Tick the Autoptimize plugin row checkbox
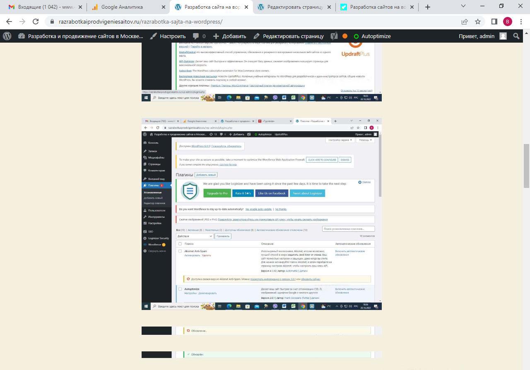 tap(180, 289)
